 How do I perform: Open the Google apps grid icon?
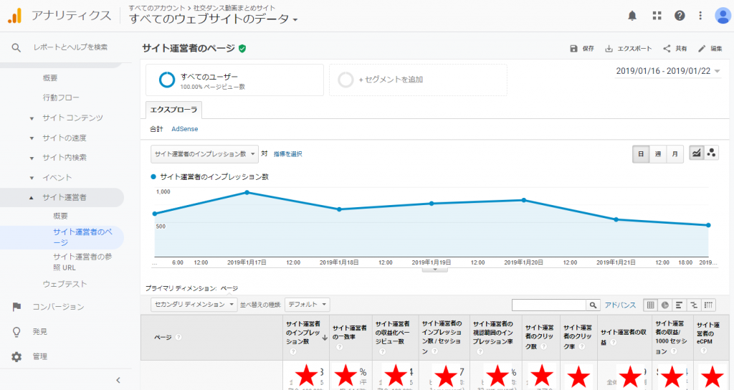(x=657, y=16)
